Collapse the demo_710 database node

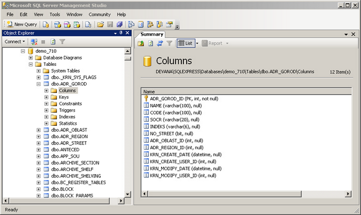(23, 51)
